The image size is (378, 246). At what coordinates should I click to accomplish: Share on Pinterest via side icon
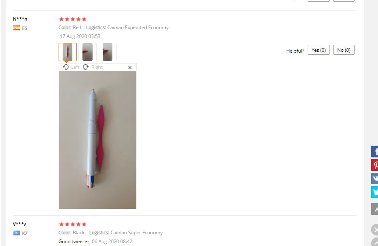point(375,165)
